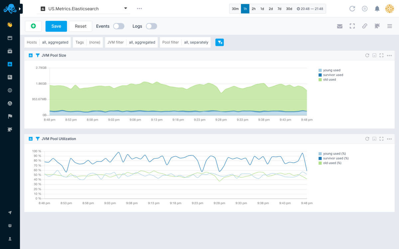Copy dashboard link via chain icon

pyautogui.click(x=365, y=26)
